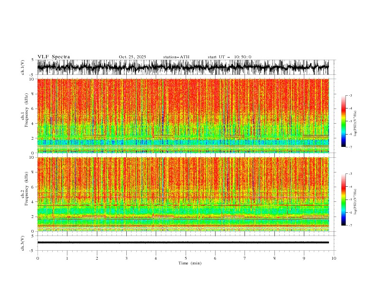Click the ch.2 PSD color scale bar
Screen dimensions: 376x290
coord(343,199)
